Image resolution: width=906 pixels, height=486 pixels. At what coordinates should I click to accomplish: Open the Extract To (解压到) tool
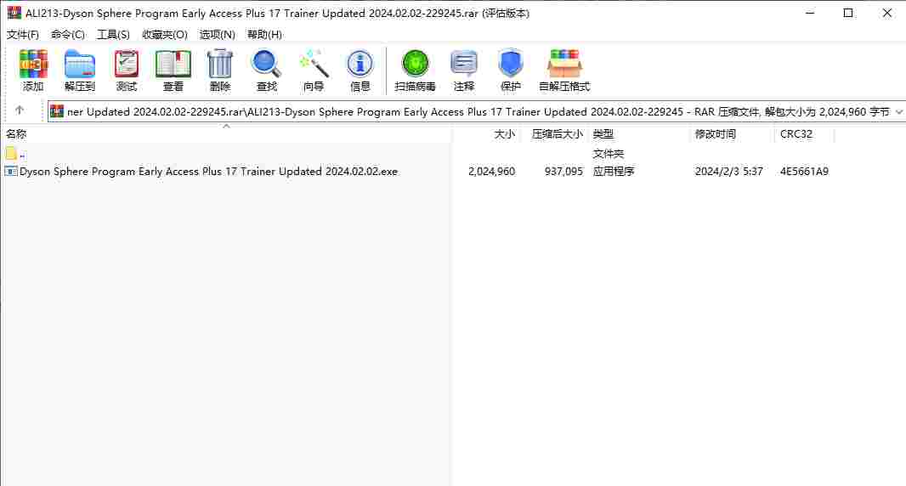80,71
